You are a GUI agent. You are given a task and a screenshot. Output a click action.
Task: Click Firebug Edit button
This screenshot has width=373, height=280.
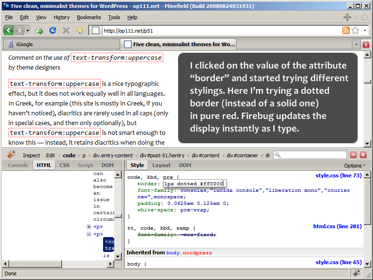(50, 155)
